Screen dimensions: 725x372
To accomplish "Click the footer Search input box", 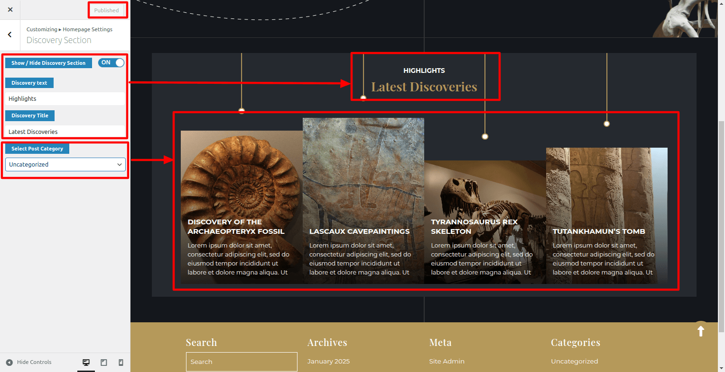I will tap(242, 362).
